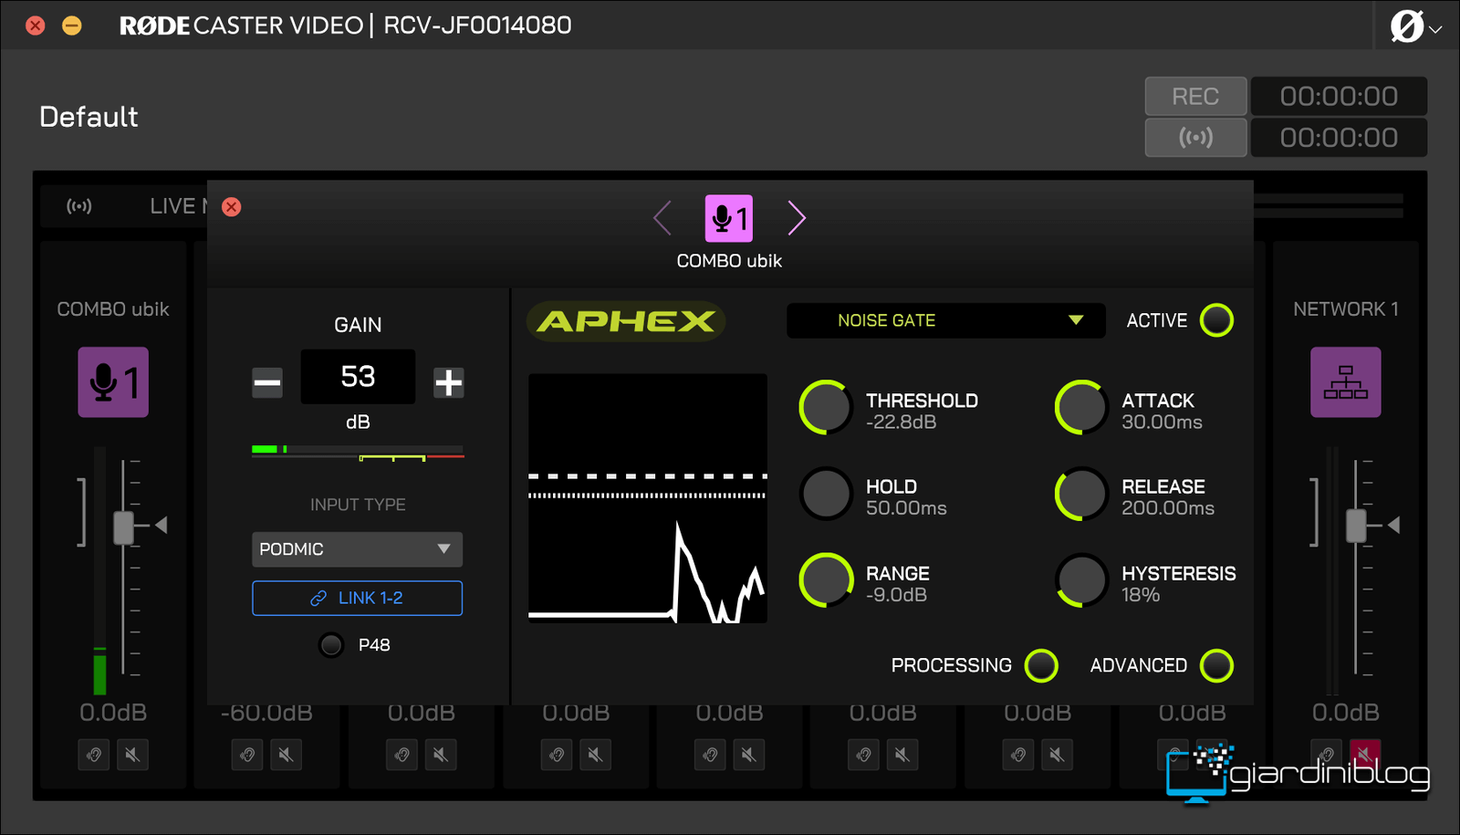This screenshot has width=1460, height=835.
Task: Toggle headphone listen on COMBO ubik channel
Action: [94, 755]
